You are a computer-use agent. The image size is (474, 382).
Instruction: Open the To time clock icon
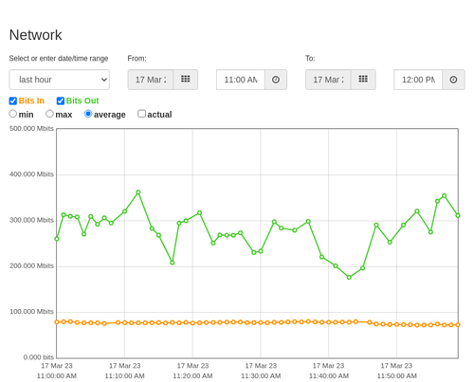(x=453, y=80)
